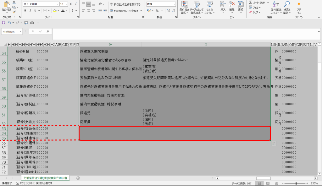322x186 pixels.
Task: Click the camera icon on quick access toolbar
Action: pos(32,23)
